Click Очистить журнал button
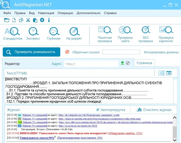181x143 pixels. 153,110
